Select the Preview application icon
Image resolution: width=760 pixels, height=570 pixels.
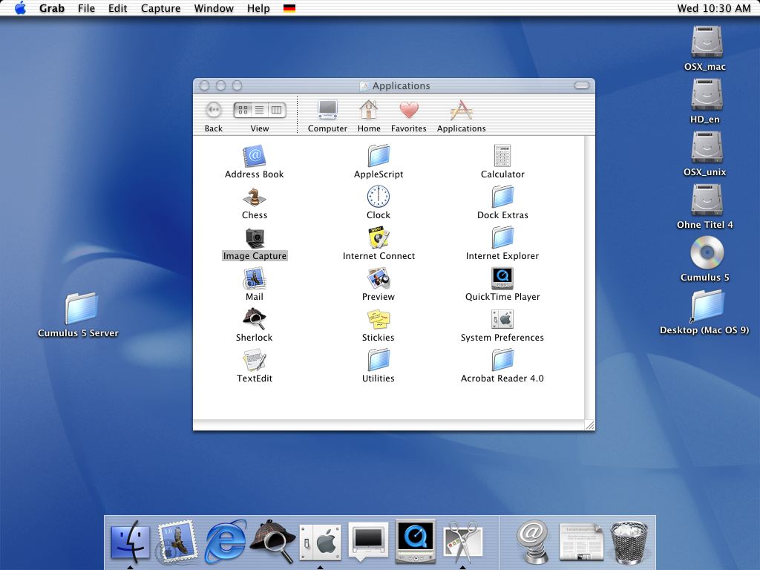tap(379, 279)
